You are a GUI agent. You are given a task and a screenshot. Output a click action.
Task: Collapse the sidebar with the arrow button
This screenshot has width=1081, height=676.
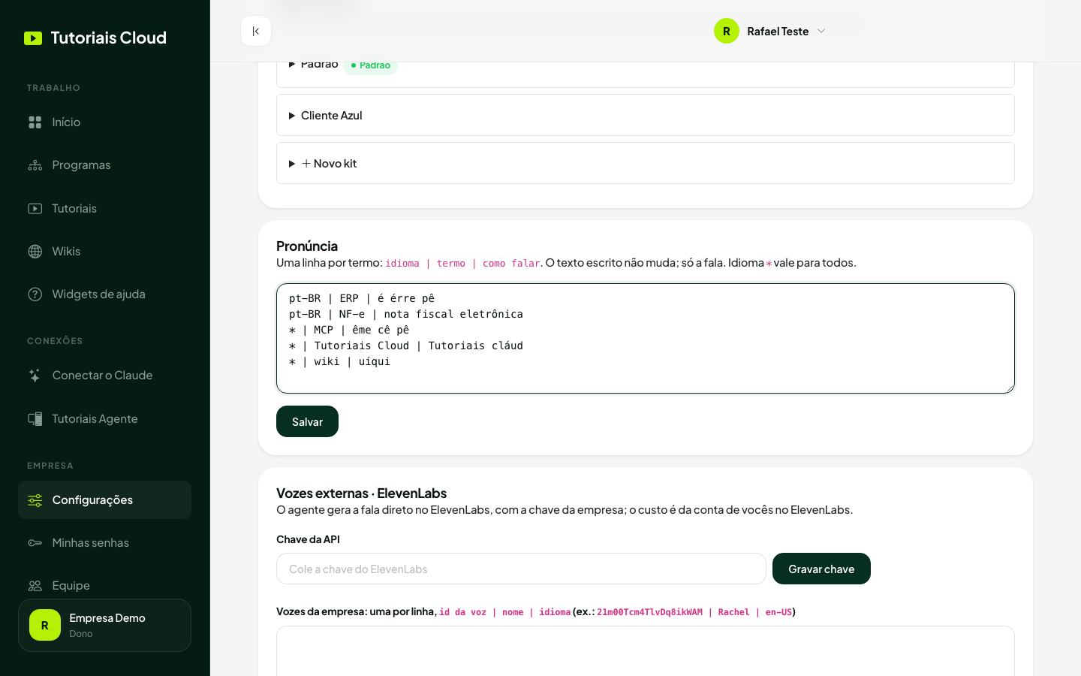pyautogui.click(x=256, y=31)
